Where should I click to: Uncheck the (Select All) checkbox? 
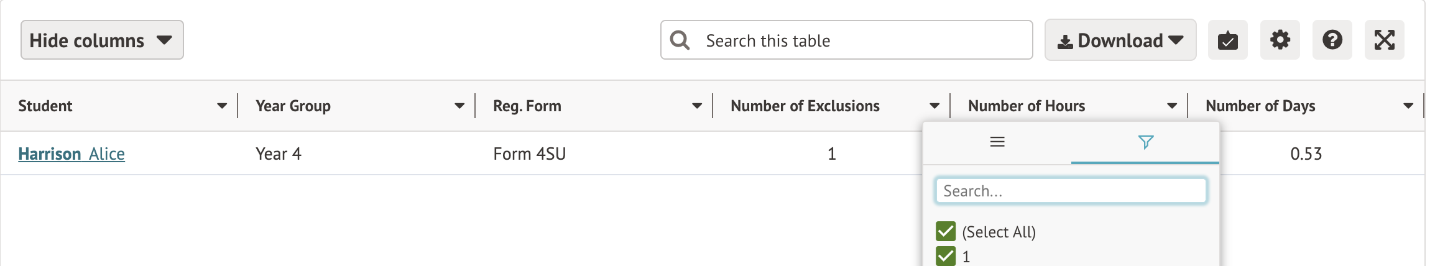(x=946, y=231)
